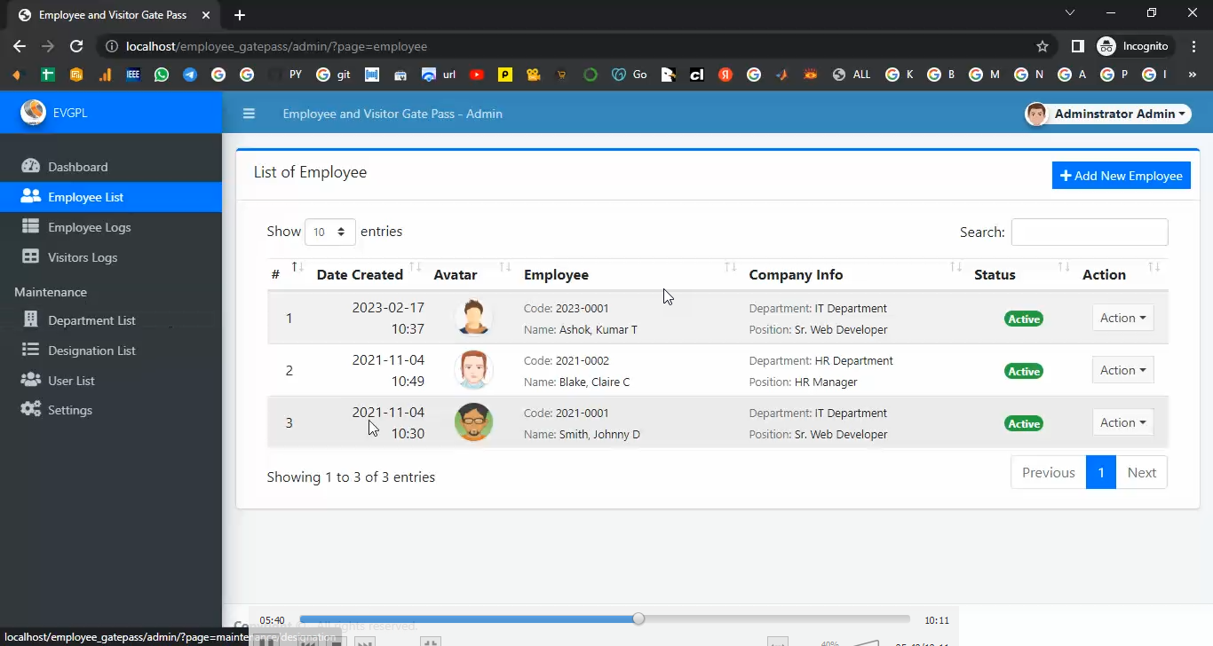Open Action dropdown for Ashok, Kumar T

pos(1122,319)
